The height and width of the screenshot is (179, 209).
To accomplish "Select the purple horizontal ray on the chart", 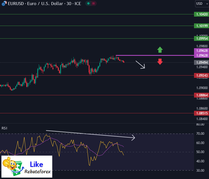I will click(155, 55).
